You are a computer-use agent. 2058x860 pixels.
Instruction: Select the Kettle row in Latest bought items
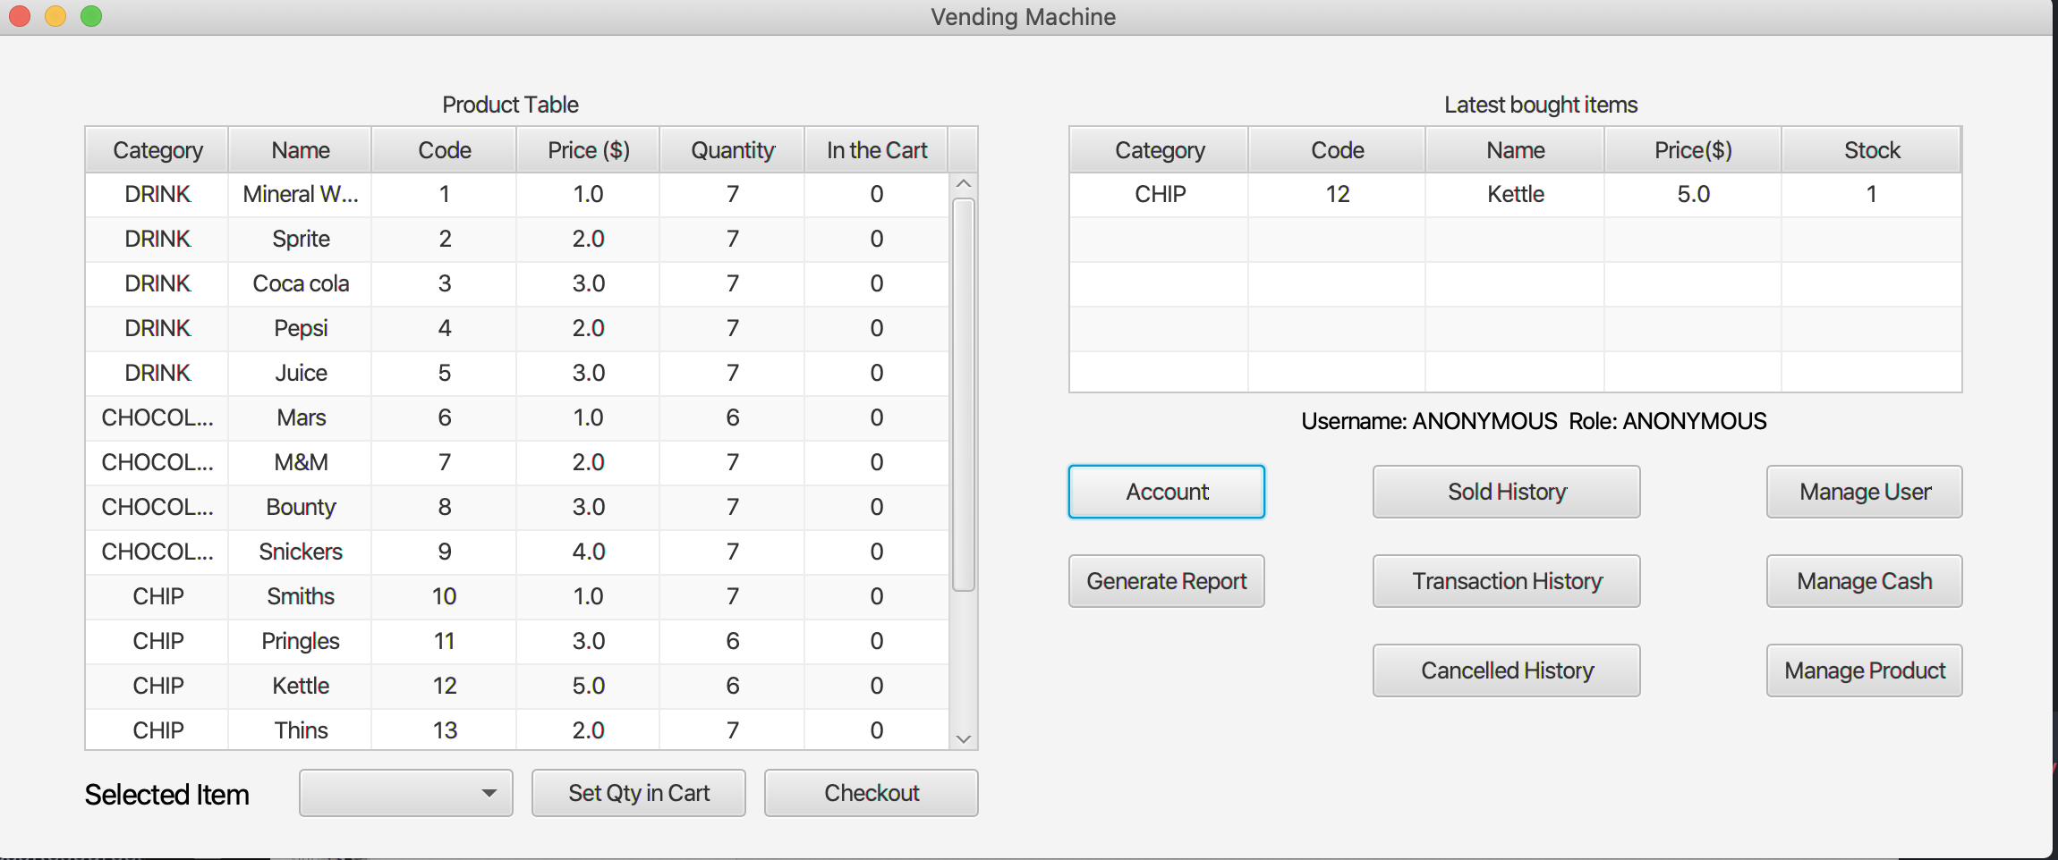[x=1515, y=194]
